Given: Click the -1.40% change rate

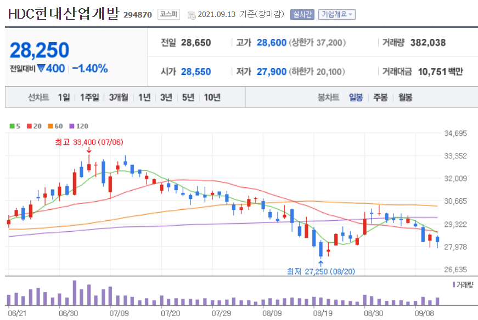Looking at the screenshot, I should point(90,68).
